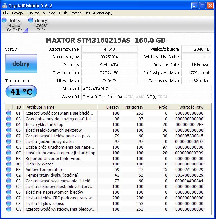Open the Język(Language) menu

coord(99,13)
